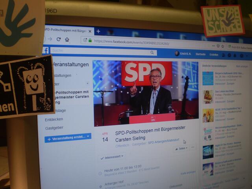252x189 pixels.
Task: Click the Karte anzeigen link
Action: (x=188, y=173)
